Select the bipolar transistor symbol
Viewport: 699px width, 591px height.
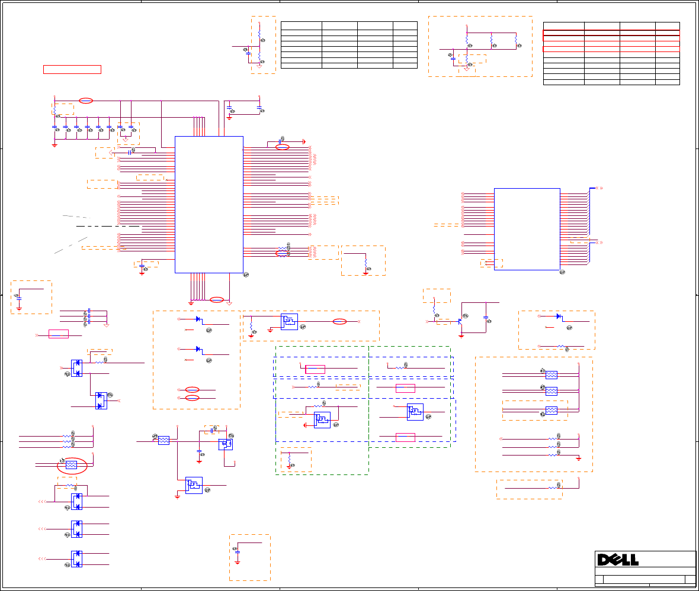click(460, 322)
